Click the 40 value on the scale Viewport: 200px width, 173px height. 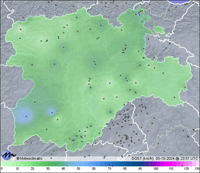[x=63, y=169]
